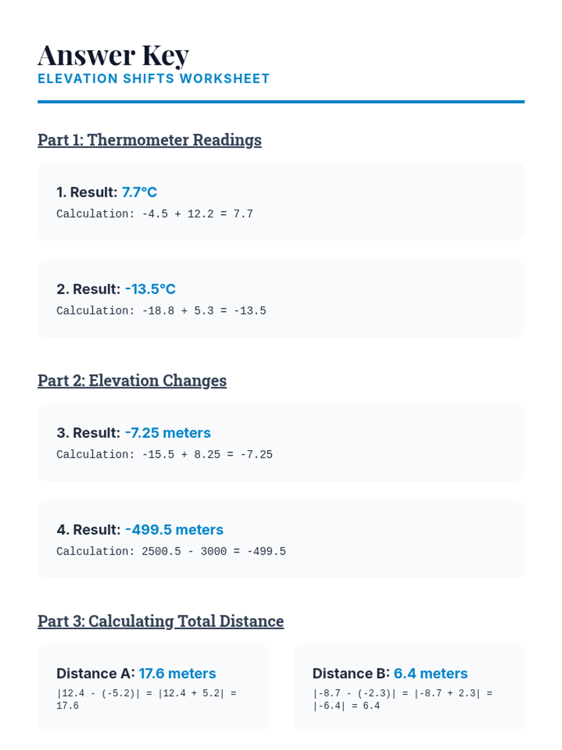Image resolution: width=562 pixels, height=750 pixels.
Task: Click the "Distance B:" label
Action: [x=351, y=674]
